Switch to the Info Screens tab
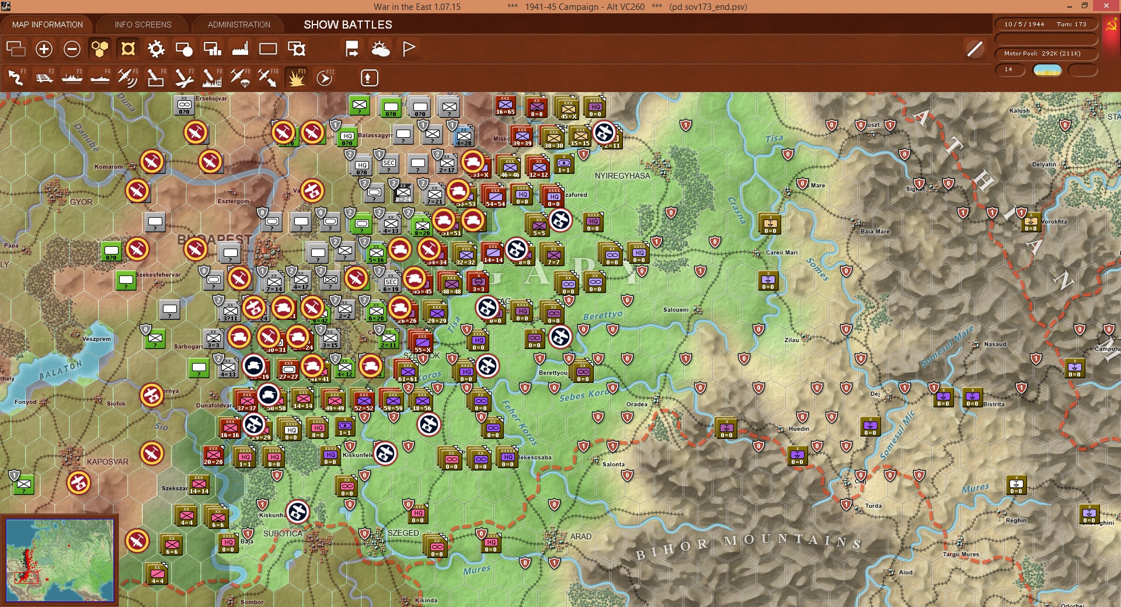Image resolution: width=1121 pixels, height=607 pixels. tap(143, 25)
